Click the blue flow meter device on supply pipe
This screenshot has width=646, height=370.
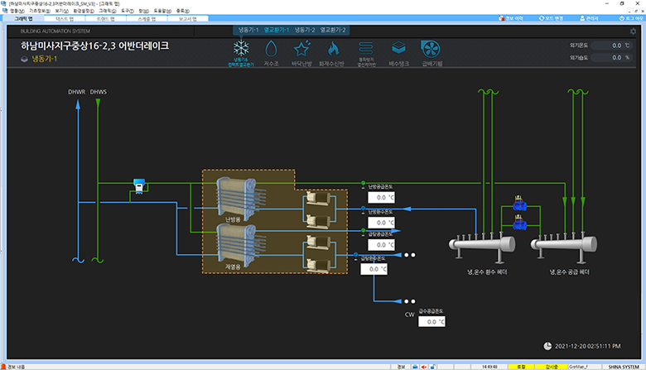[139, 186]
